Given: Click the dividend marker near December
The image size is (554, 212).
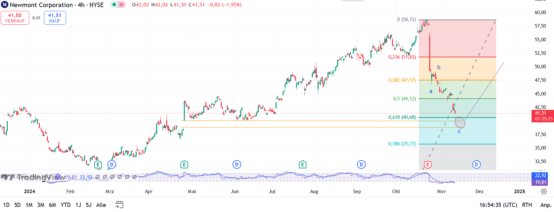Looking at the screenshot, I should click(476, 165).
